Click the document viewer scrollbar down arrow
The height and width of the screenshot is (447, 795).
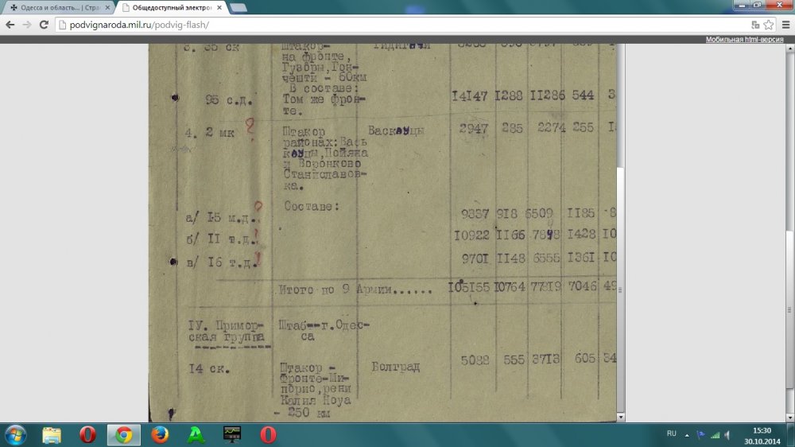pyautogui.click(x=621, y=417)
